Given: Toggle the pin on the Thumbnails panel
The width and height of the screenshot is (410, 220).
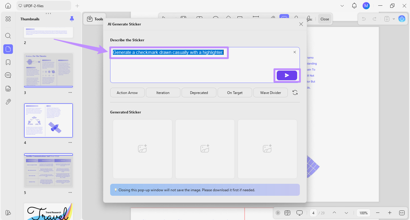Looking at the screenshot, I should click(72, 19).
